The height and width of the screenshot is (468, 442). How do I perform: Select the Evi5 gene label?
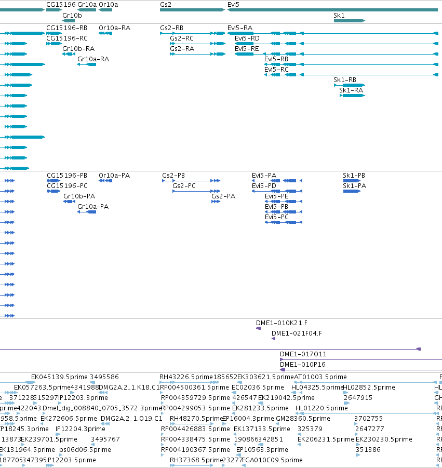coord(233,5)
